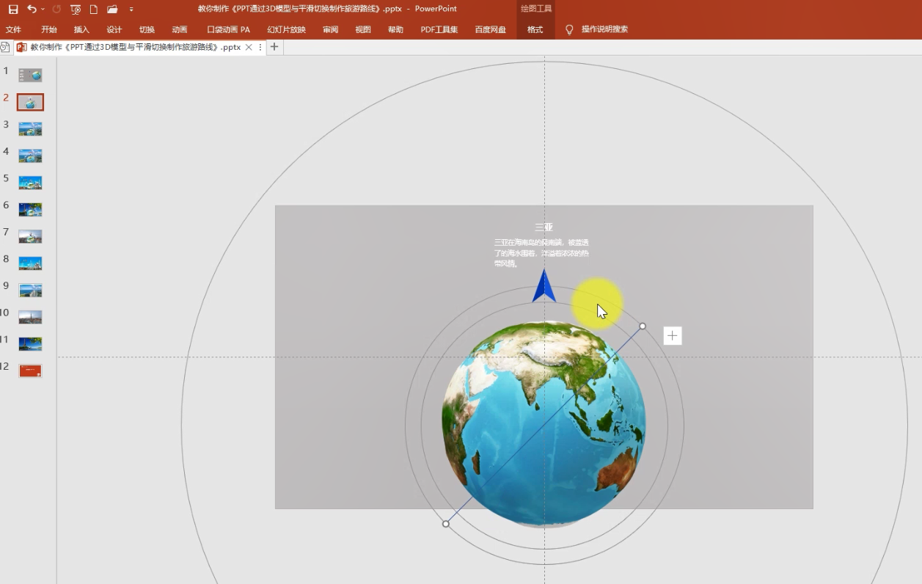Click the 三亚 description paragraph text

541,253
